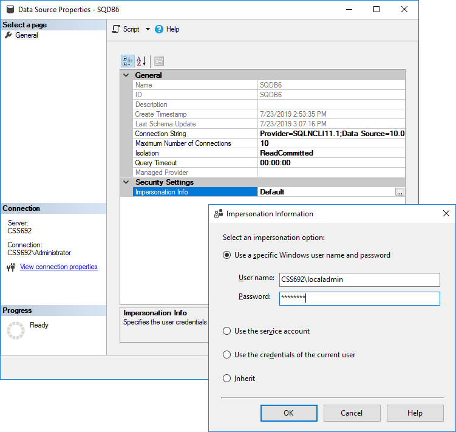Click the Impersonation Info ellipsis button
456x432 pixels.
pos(399,192)
